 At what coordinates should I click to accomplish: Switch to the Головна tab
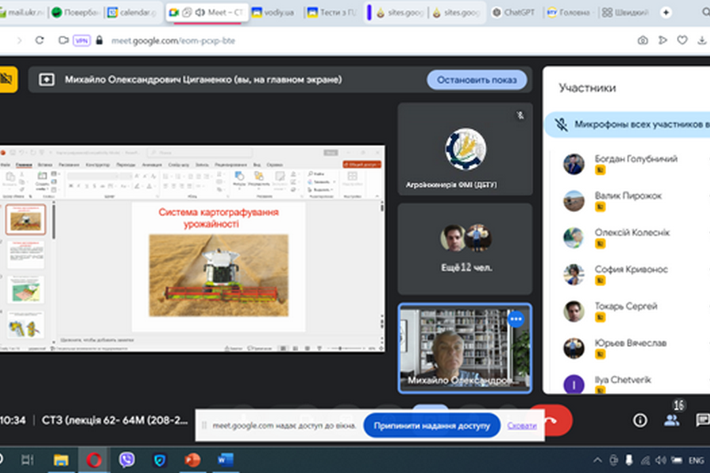pyautogui.click(x=569, y=13)
